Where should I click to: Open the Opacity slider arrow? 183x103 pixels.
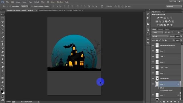[181, 36]
